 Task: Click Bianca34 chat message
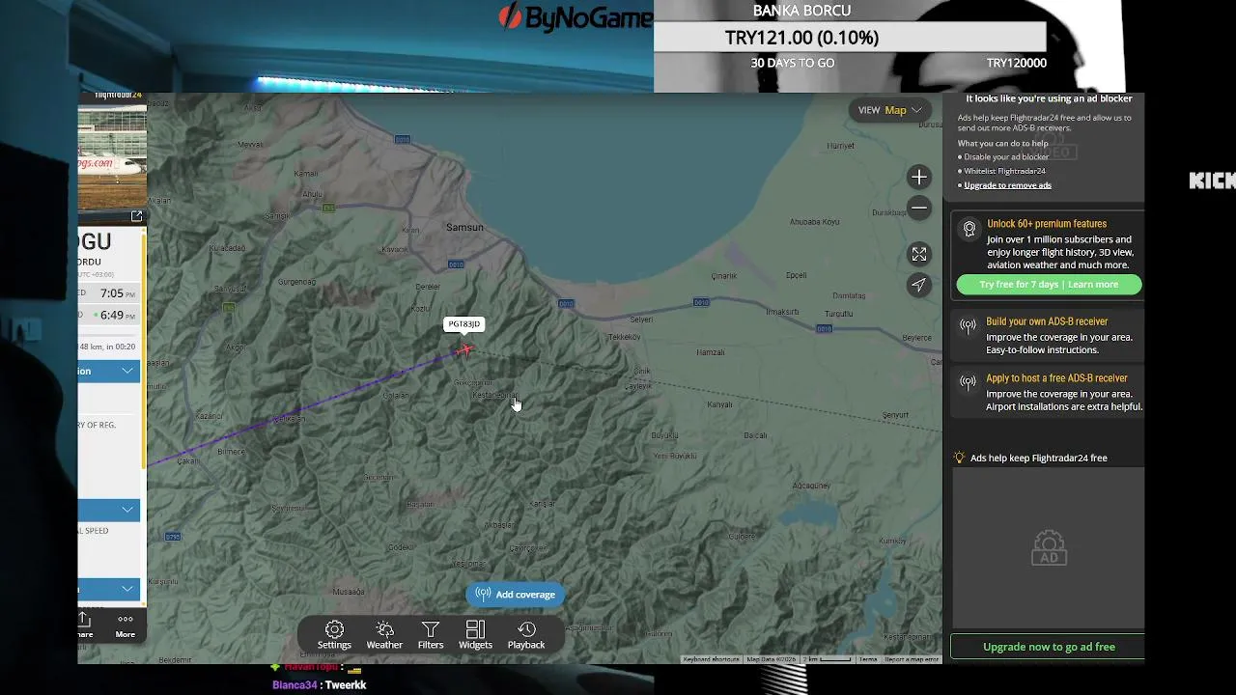[x=319, y=685]
